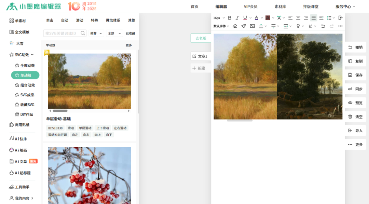Open the 素材库 navigation item
The width and height of the screenshot is (369, 204).
(280, 6)
